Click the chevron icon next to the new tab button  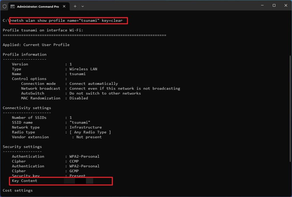[x=83, y=6]
